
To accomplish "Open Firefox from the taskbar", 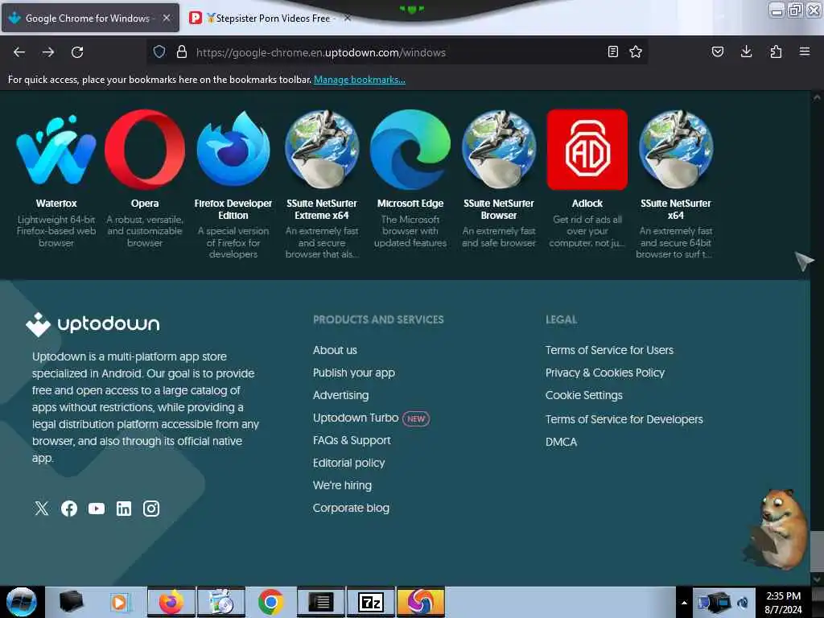I will (171, 602).
